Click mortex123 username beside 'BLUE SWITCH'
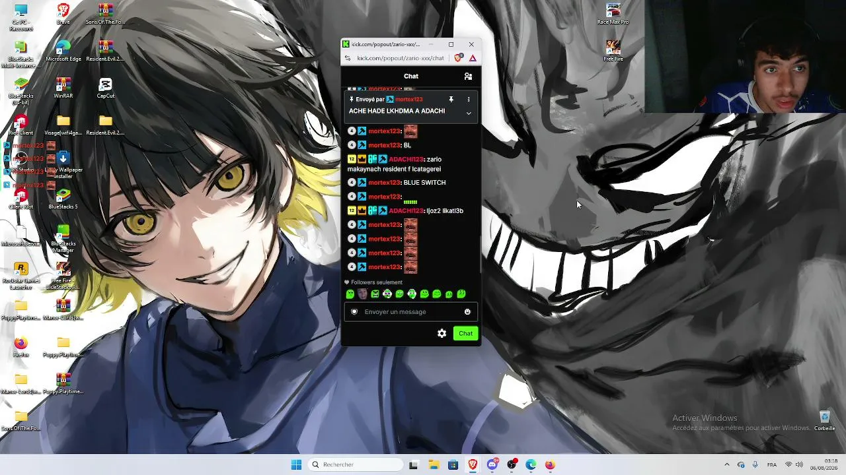Viewport: 846px width, 475px height. pos(385,183)
